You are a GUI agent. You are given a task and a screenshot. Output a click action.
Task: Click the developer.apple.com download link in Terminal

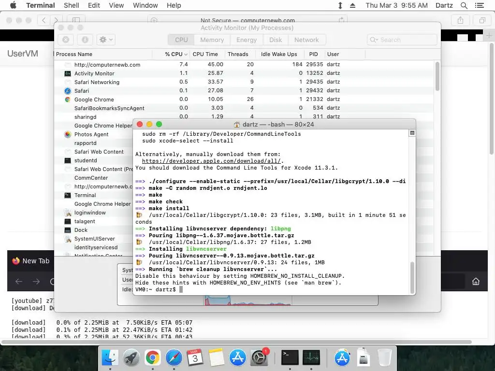[x=211, y=161]
